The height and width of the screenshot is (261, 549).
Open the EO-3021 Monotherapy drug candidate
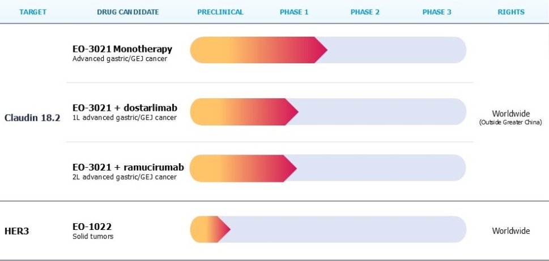click(122, 49)
